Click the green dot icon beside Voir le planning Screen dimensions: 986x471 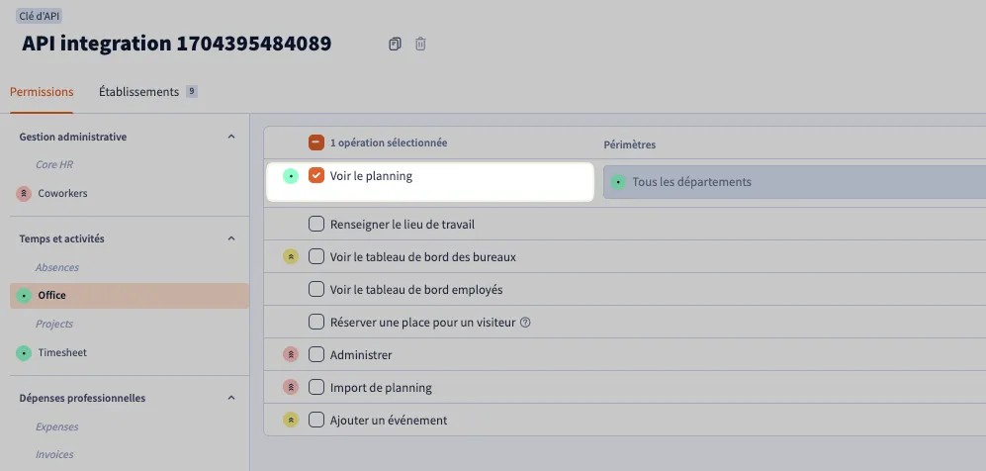[291, 176]
